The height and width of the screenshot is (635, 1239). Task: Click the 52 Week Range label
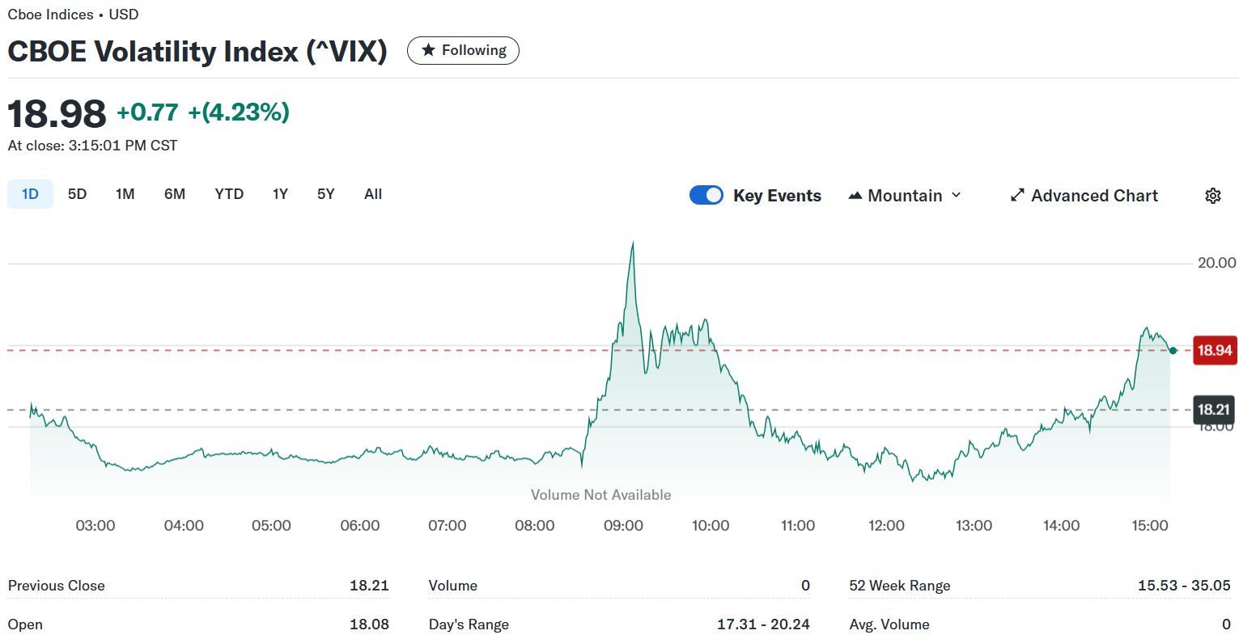(900, 586)
